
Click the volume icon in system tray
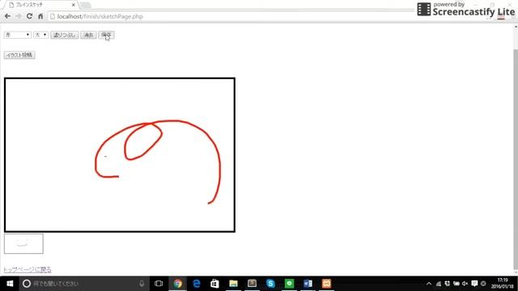click(x=465, y=284)
